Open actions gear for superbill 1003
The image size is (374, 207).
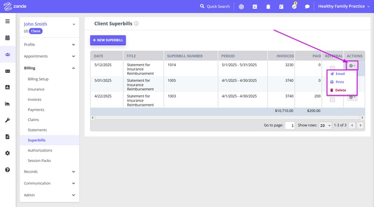[x=352, y=97]
